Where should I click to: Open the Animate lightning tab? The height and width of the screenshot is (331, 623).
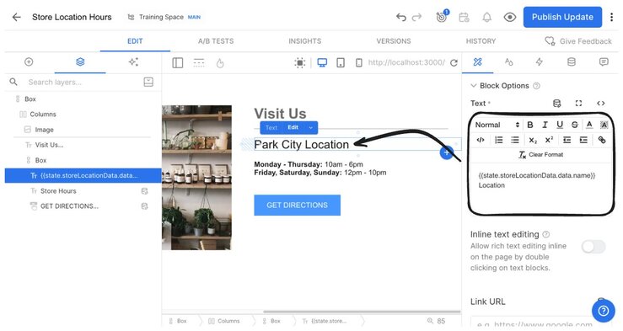click(x=540, y=62)
